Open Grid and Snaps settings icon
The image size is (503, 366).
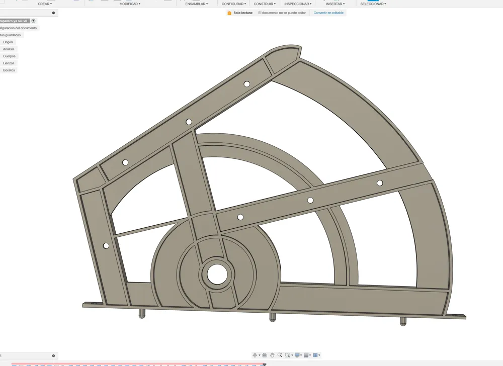[x=306, y=355]
